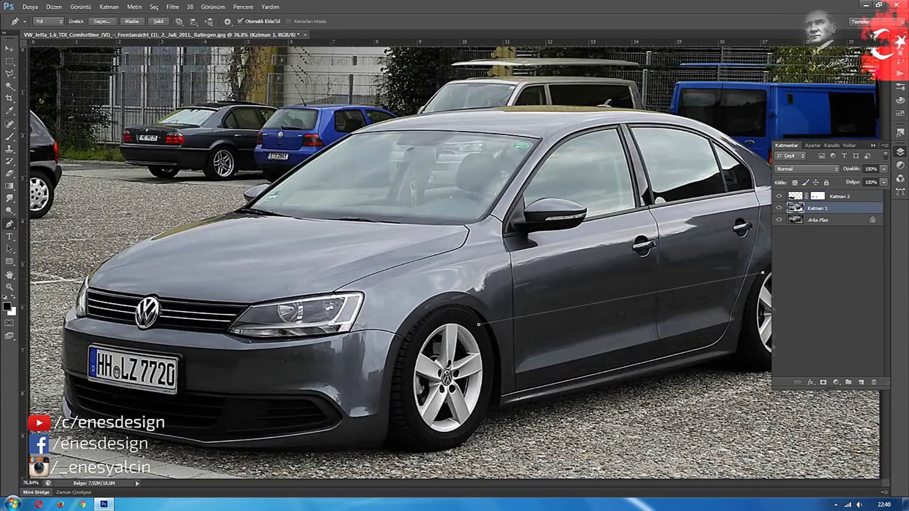The width and height of the screenshot is (909, 511).
Task: Open the Opaklık percentage dropdown arrow
Action: [883, 169]
